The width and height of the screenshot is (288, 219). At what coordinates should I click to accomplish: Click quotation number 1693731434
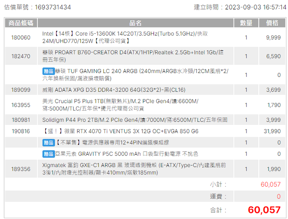(x=53, y=7)
